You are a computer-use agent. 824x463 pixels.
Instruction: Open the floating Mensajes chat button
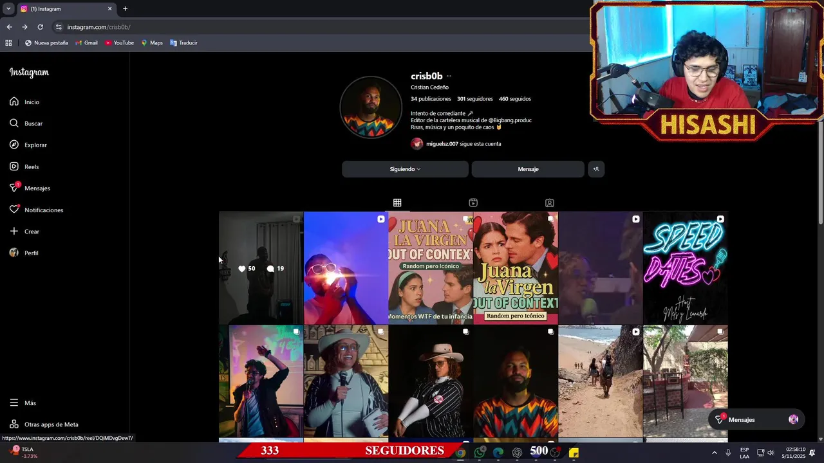click(756, 419)
